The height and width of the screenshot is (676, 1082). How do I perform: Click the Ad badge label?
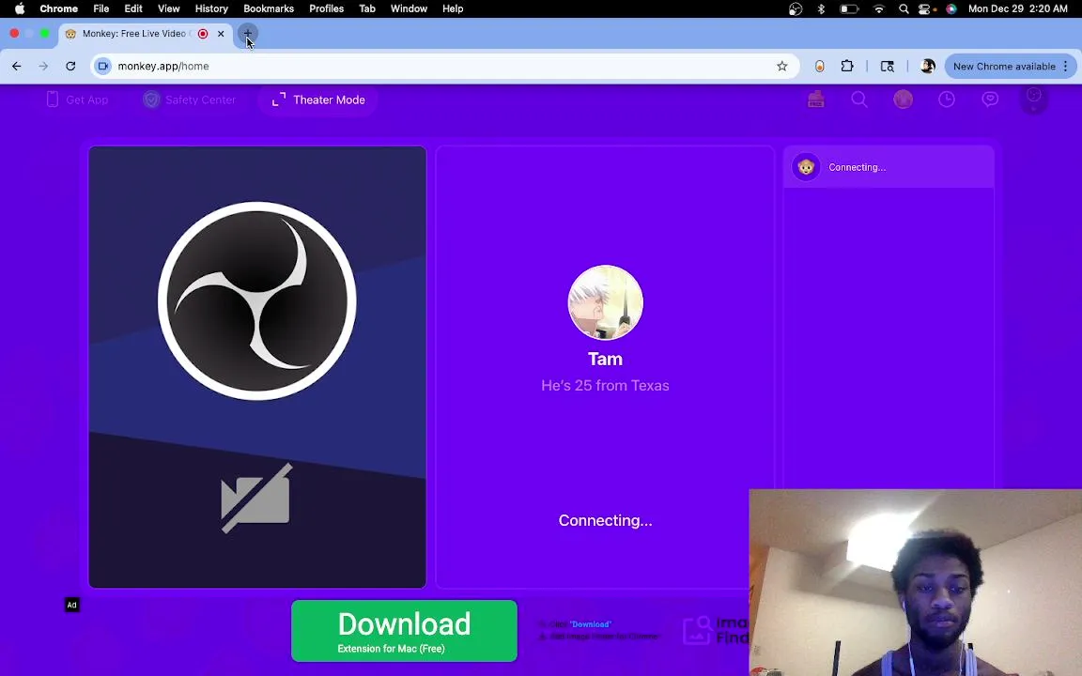coord(71,605)
